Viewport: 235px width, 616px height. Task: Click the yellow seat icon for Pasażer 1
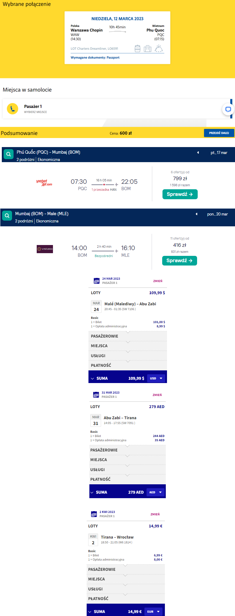coord(12,109)
